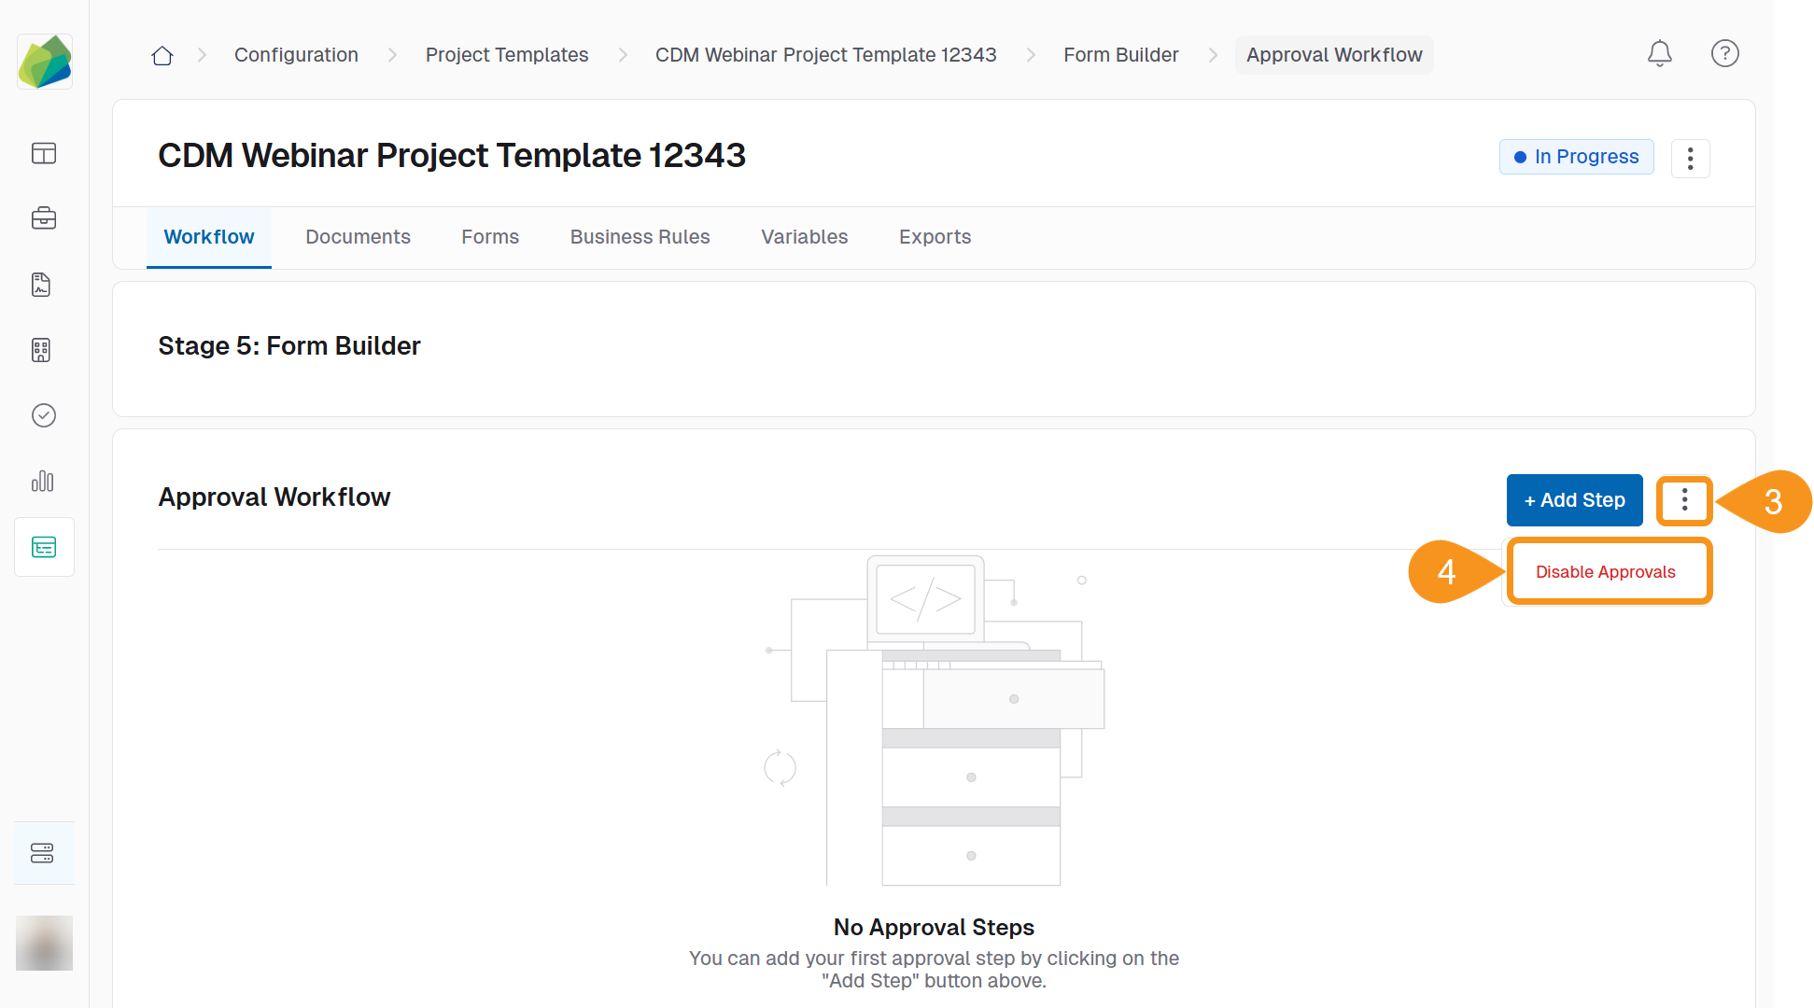
Task: Select the checkmark tasks icon in sidebar
Action: click(44, 415)
